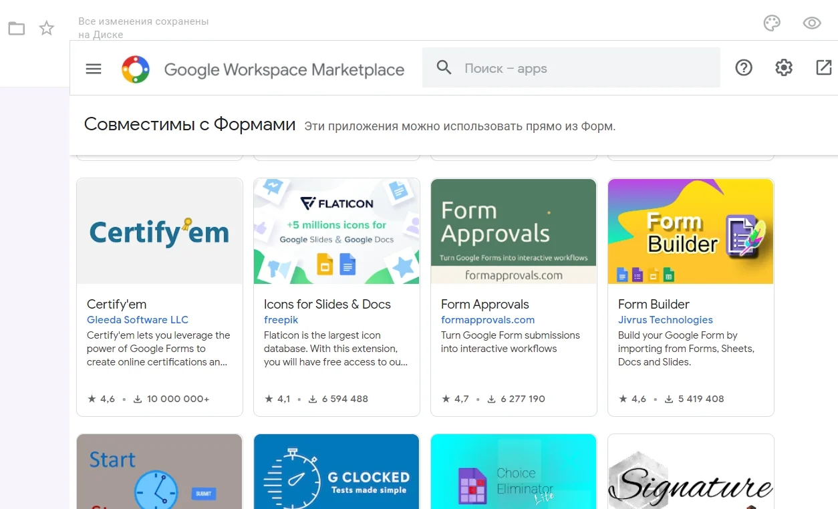838x509 pixels.
Task: Open the Marketplace hamburger menu
Action: (94, 69)
